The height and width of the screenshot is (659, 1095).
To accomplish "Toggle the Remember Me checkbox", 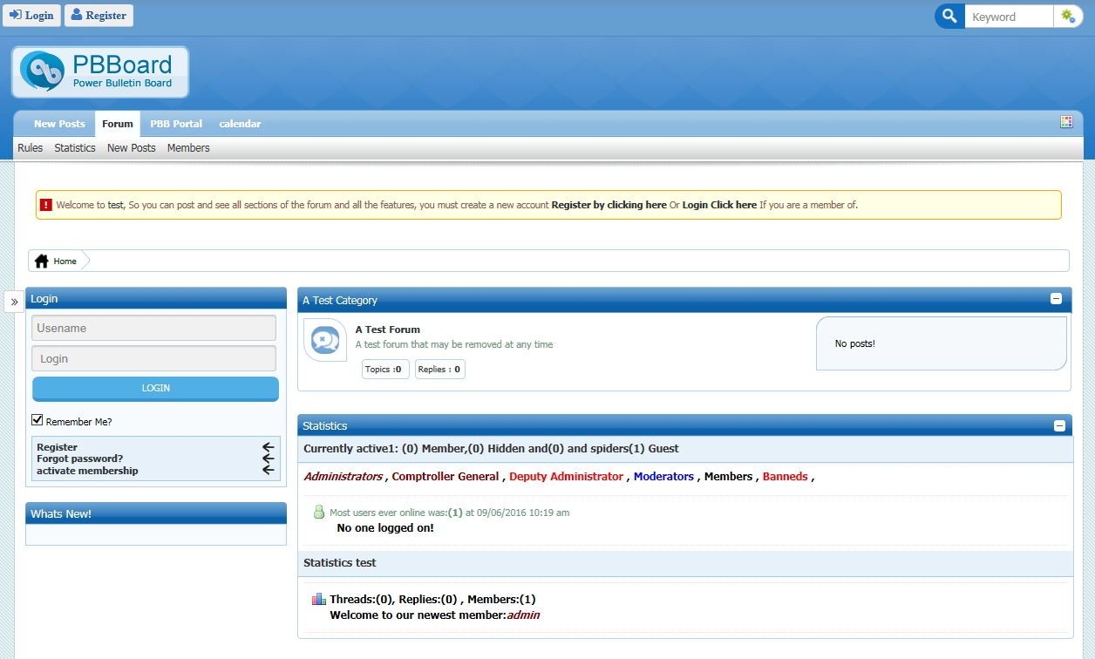I will [37, 420].
